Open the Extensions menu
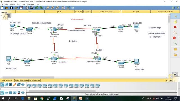The image size is (180, 101). click(x=30, y=4)
